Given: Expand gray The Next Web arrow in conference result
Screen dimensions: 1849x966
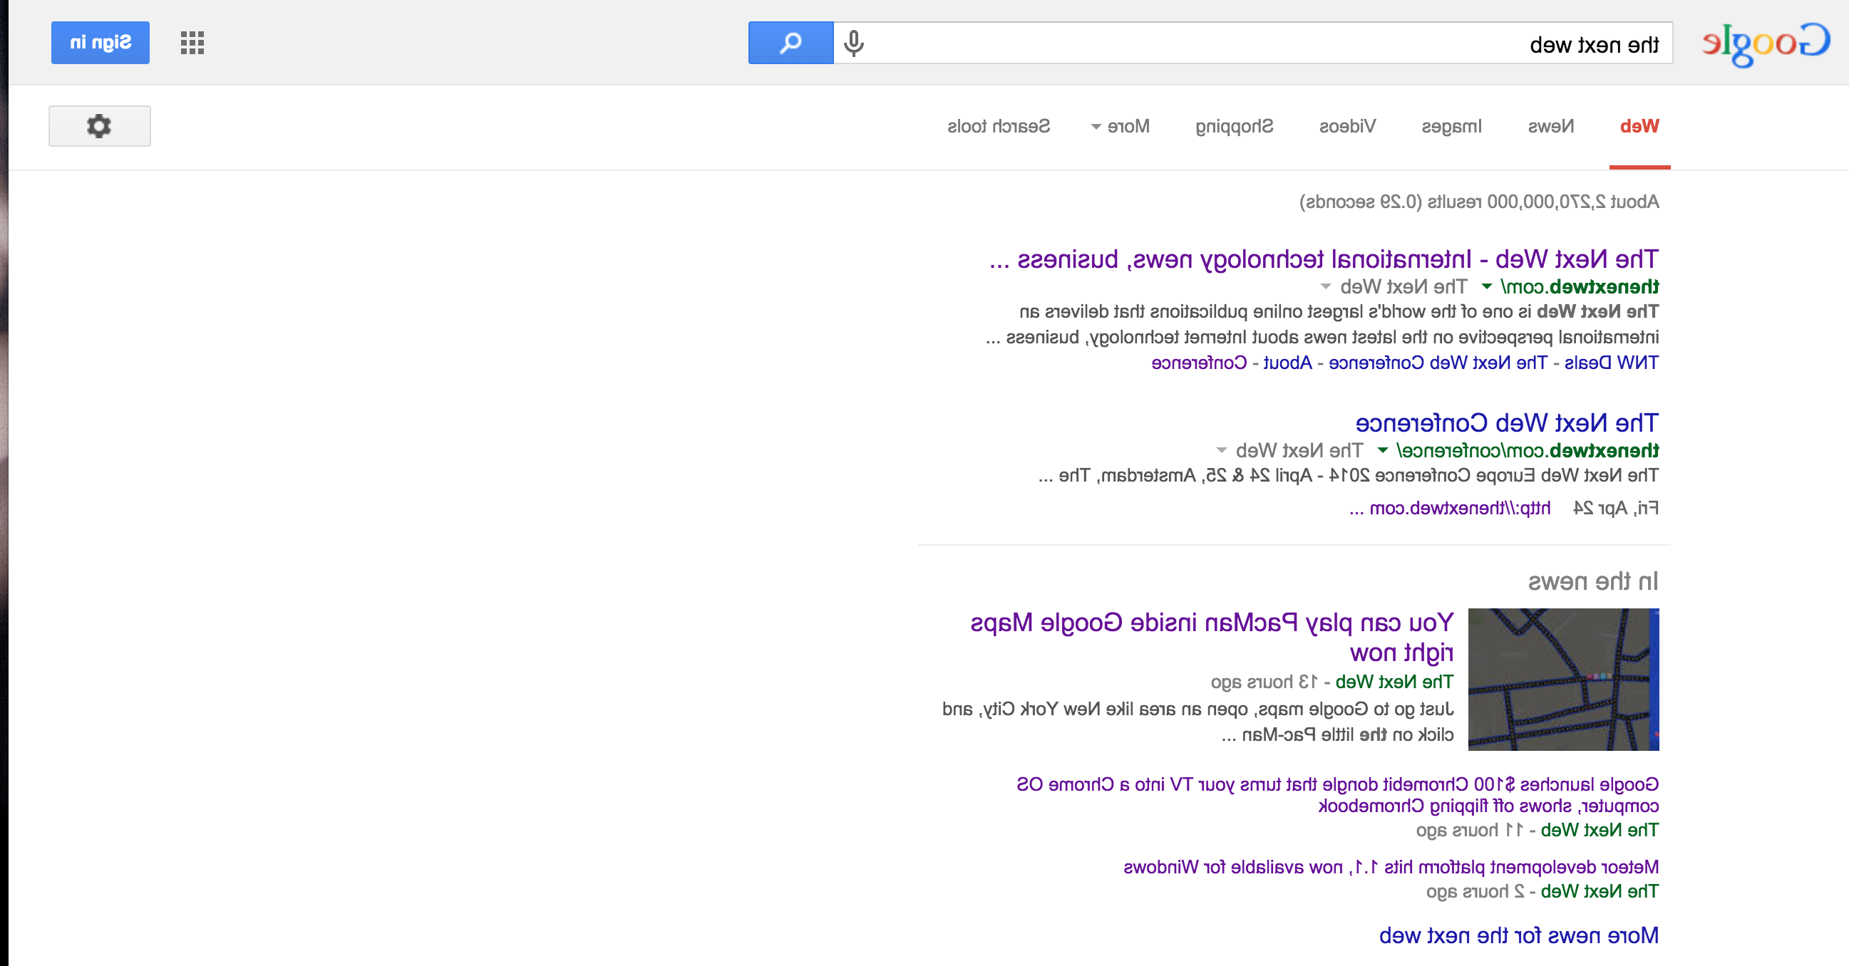Looking at the screenshot, I should (x=1221, y=450).
